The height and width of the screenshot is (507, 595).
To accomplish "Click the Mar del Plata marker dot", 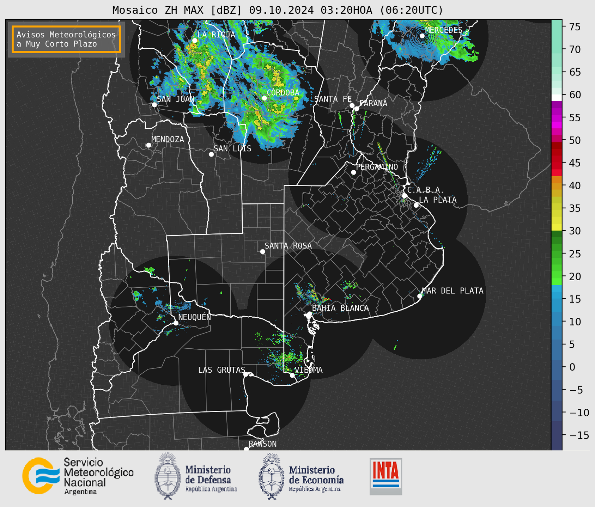I will point(420,296).
